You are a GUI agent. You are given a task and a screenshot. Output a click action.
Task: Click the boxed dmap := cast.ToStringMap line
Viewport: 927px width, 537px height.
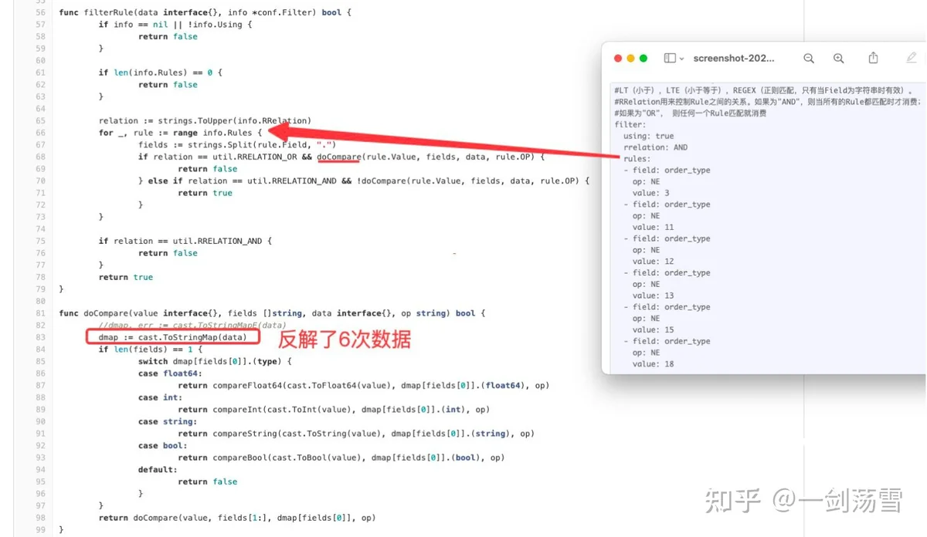172,337
